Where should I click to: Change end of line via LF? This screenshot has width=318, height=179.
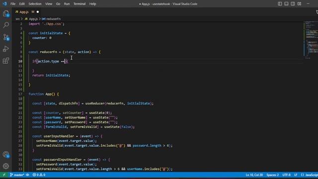[296, 175]
